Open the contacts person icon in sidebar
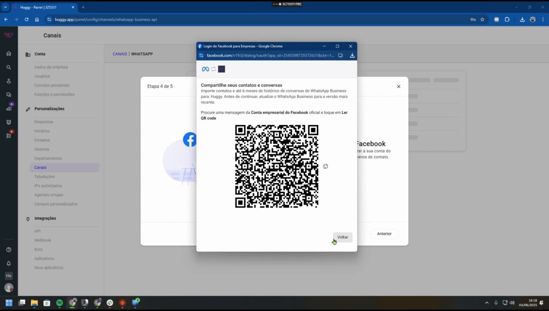This screenshot has height=311, width=549. click(x=9, y=81)
